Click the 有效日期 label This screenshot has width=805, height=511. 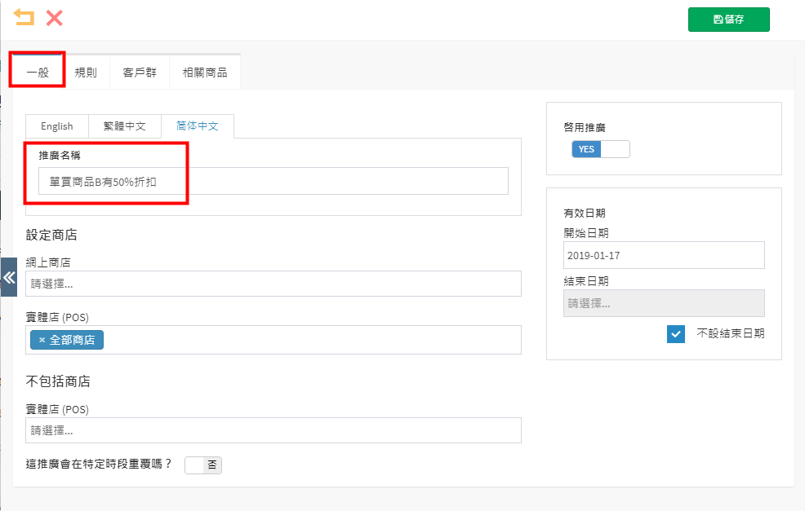pos(585,214)
